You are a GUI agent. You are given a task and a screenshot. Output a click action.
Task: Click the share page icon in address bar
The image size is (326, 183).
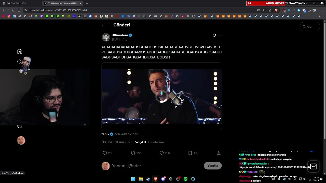tap(270, 10)
